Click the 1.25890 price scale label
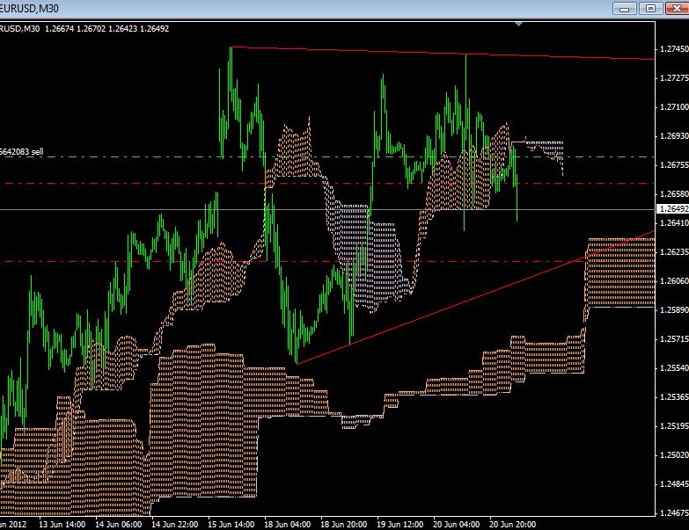Viewport: 689px width, 530px height. tap(674, 310)
